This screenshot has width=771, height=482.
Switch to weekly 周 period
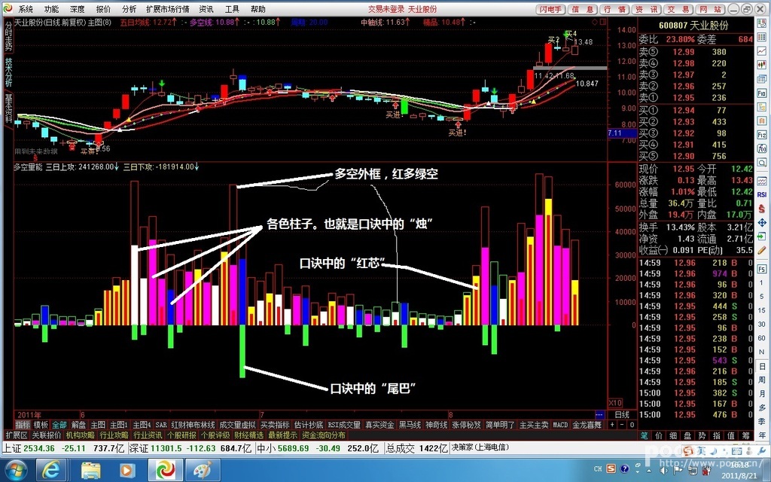pyautogui.click(x=762, y=380)
